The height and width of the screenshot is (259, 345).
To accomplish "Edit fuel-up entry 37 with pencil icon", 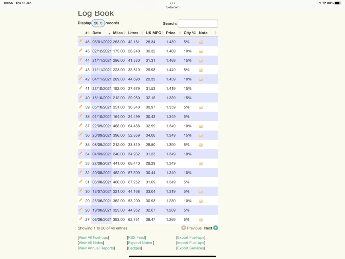I will pos(80,125).
